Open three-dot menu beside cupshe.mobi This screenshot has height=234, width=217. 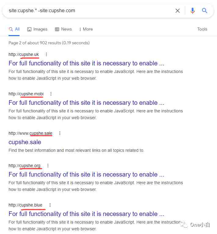(x=51, y=94)
